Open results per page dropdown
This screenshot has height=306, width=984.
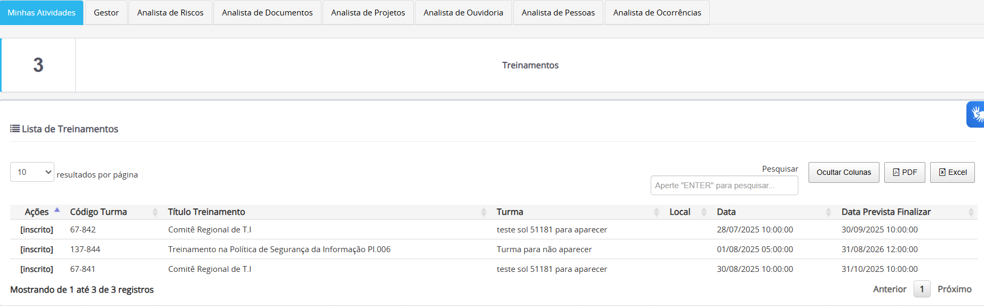pyautogui.click(x=32, y=172)
